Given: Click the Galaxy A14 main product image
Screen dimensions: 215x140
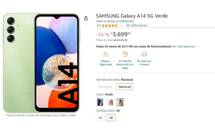Looking at the screenshot, I should click(x=41, y=63).
